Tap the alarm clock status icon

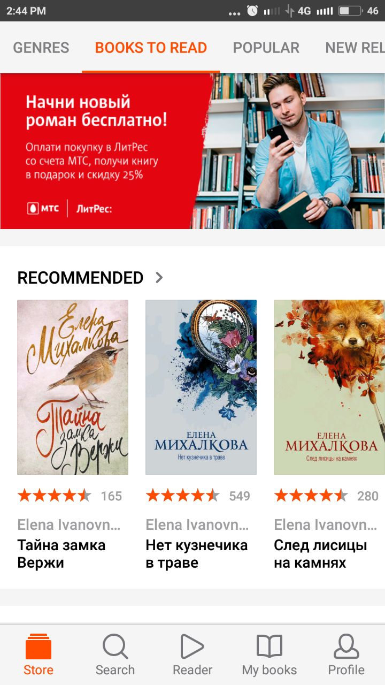[252, 11]
